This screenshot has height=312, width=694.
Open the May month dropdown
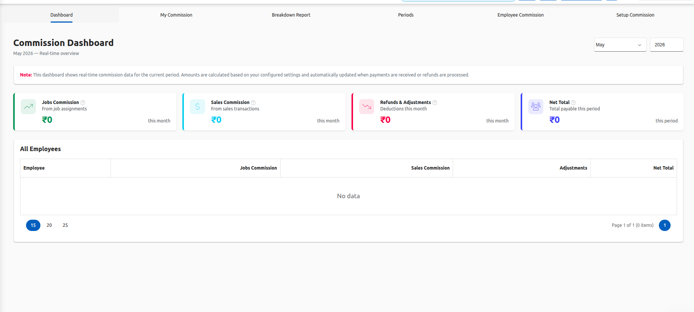coord(620,45)
